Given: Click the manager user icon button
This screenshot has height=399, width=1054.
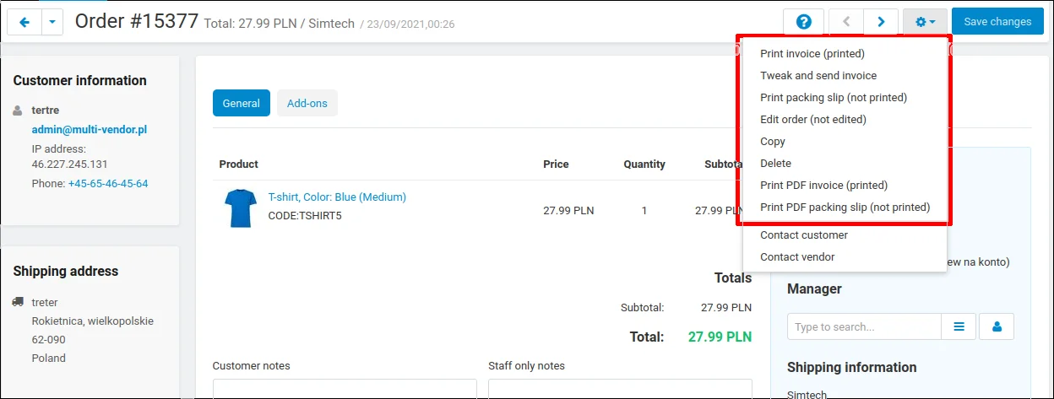Looking at the screenshot, I should pyautogui.click(x=997, y=326).
